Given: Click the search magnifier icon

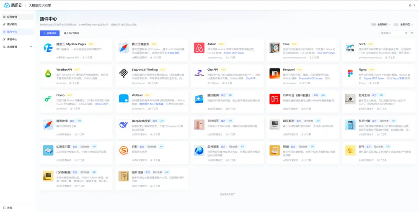Looking at the screenshot, I should pyautogui.click(x=405, y=33).
